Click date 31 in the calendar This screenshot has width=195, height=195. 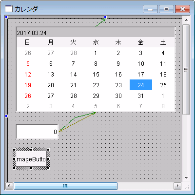coord(141,96)
